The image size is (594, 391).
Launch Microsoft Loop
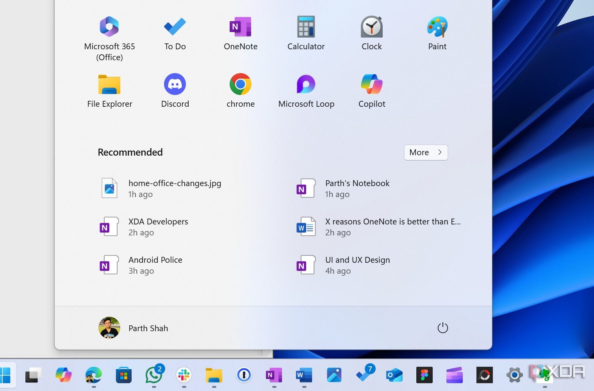306,91
